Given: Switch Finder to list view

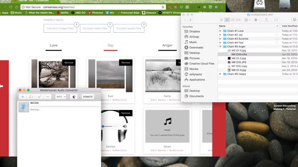Looking at the screenshot, I should [x=227, y=20].
